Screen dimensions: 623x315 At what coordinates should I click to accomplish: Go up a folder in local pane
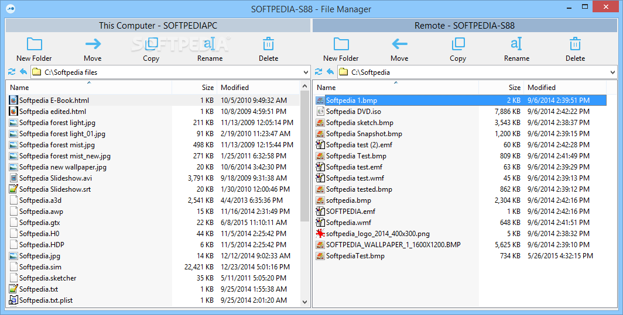[23, 72]
